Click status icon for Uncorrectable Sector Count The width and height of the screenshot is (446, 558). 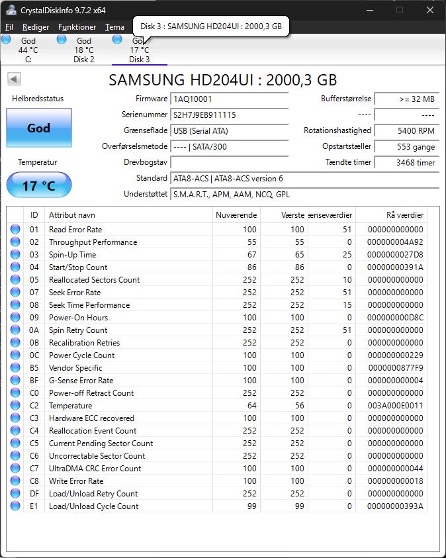[x=15, y=455]
